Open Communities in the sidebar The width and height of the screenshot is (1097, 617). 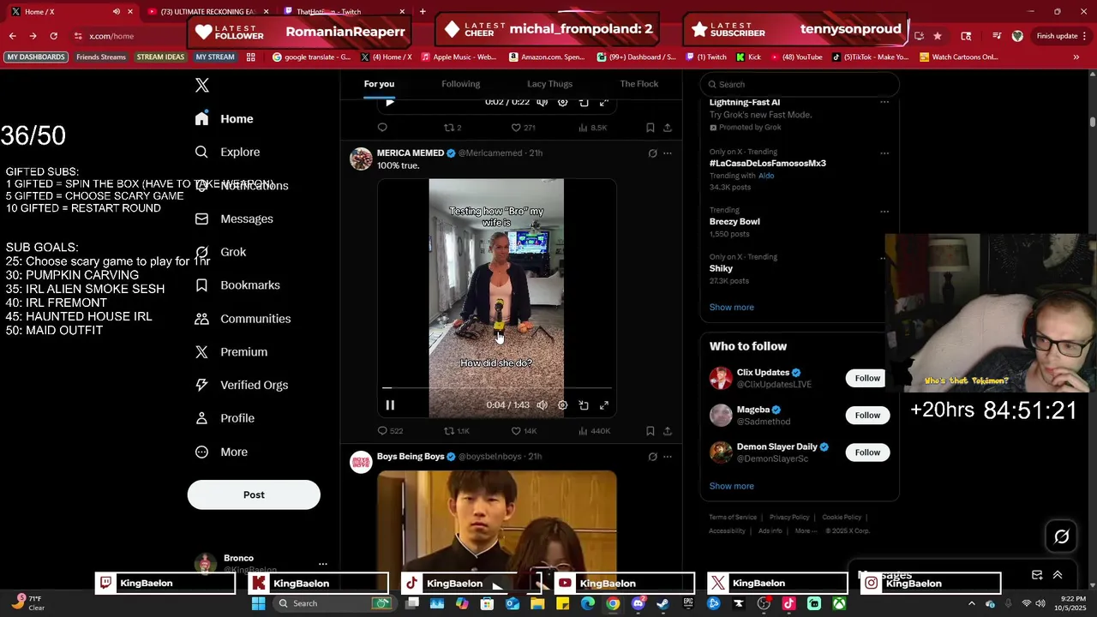coord(243,319)
